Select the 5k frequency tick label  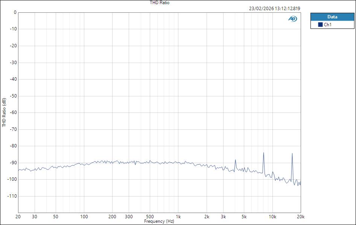click(245, 217)
